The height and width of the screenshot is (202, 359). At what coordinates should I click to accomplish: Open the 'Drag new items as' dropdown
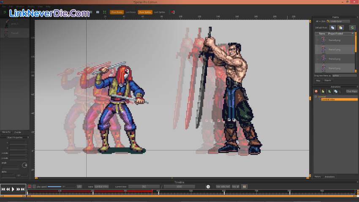click(344, 76)
